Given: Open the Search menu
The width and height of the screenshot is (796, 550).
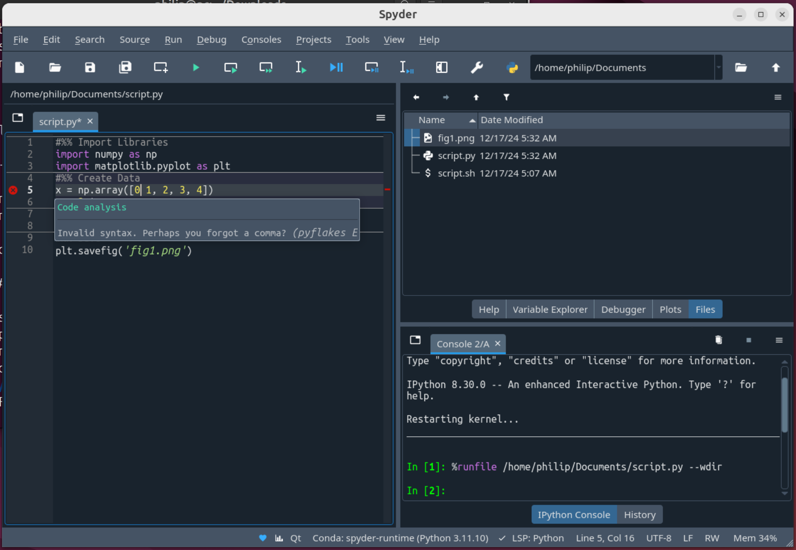Looking at the screenshot, I should pos(90,39).
